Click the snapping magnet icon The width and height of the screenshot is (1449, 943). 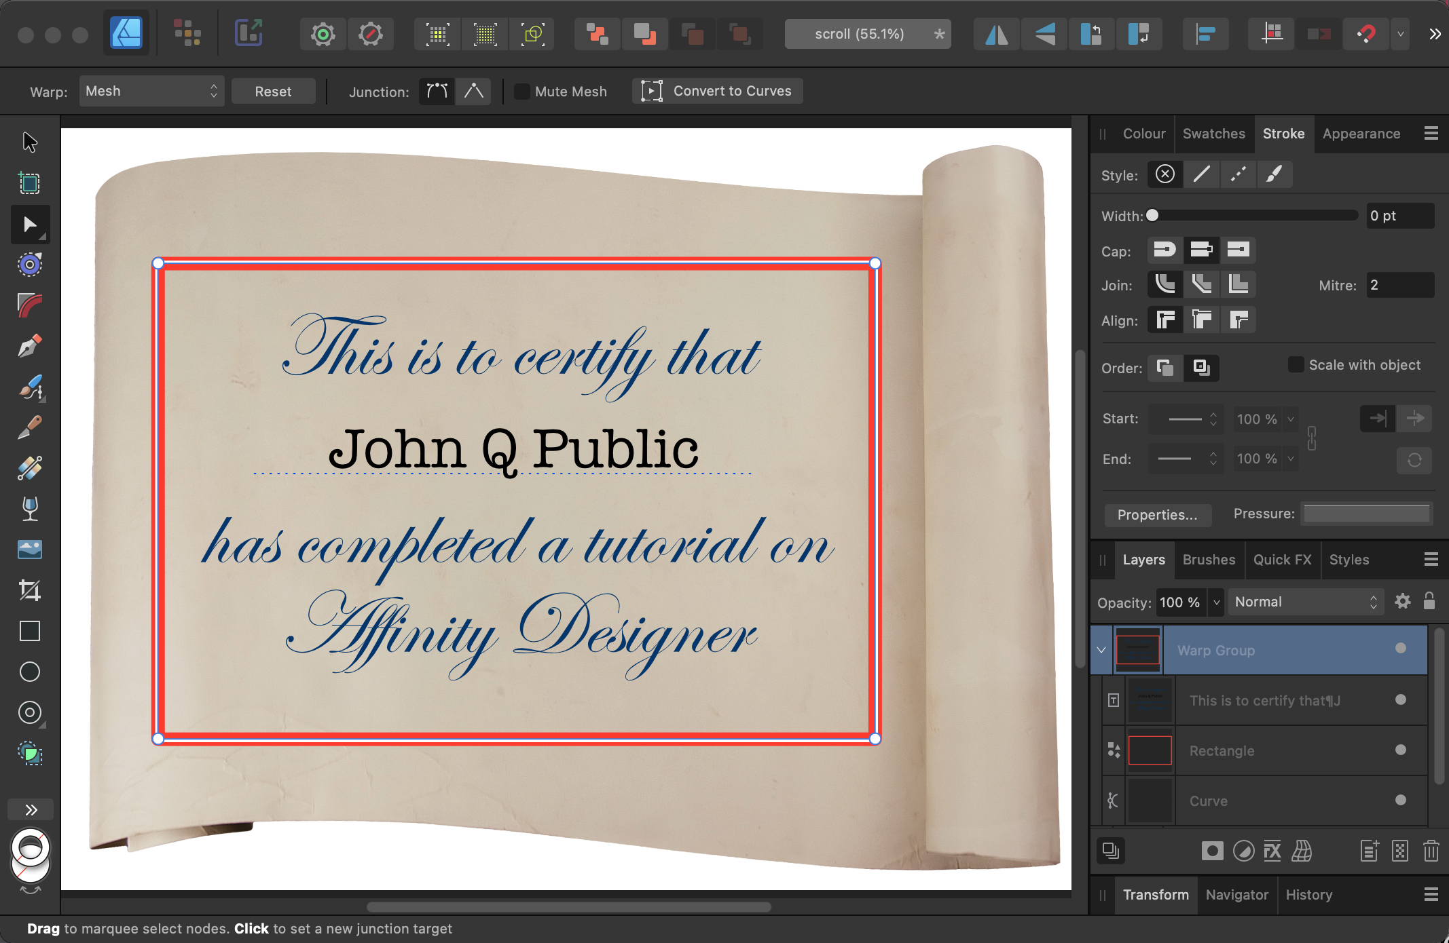(x=1366, y=34)
